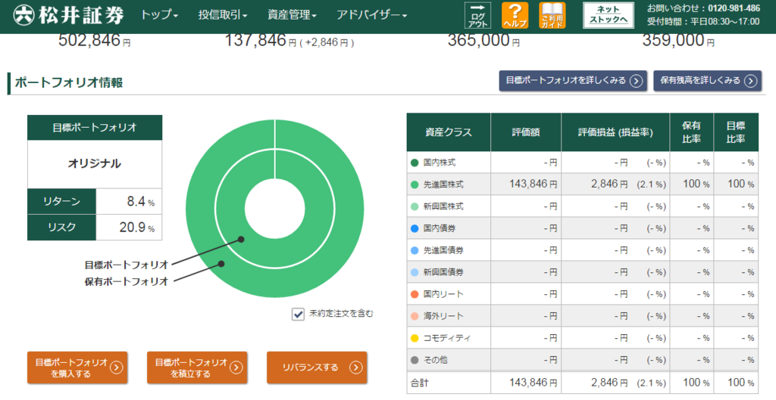The width and height of the screenshot is (776, 400).
Task: Click 先進国株式 green color dot
Action: [x=415, y=184]
